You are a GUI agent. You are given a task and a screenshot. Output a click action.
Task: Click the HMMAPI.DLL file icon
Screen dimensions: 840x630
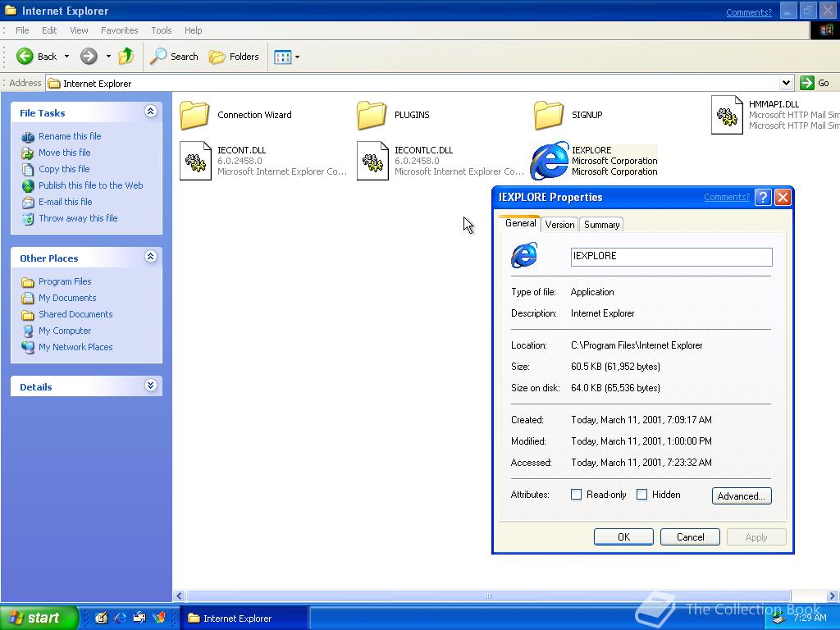click(727, 115)
